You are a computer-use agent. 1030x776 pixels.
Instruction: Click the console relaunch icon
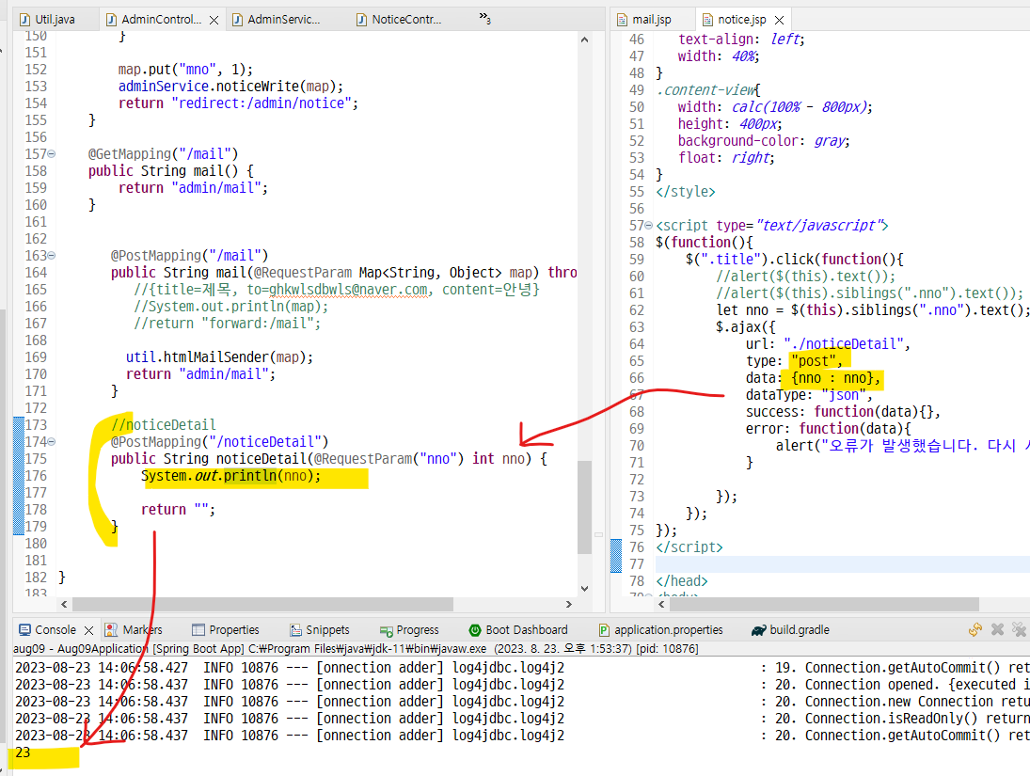pos(975,629)
